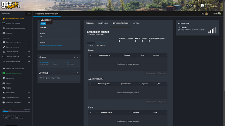Screen dimensions: 225x126
Task: Open the Новости news icon
Action: point(4,33)
